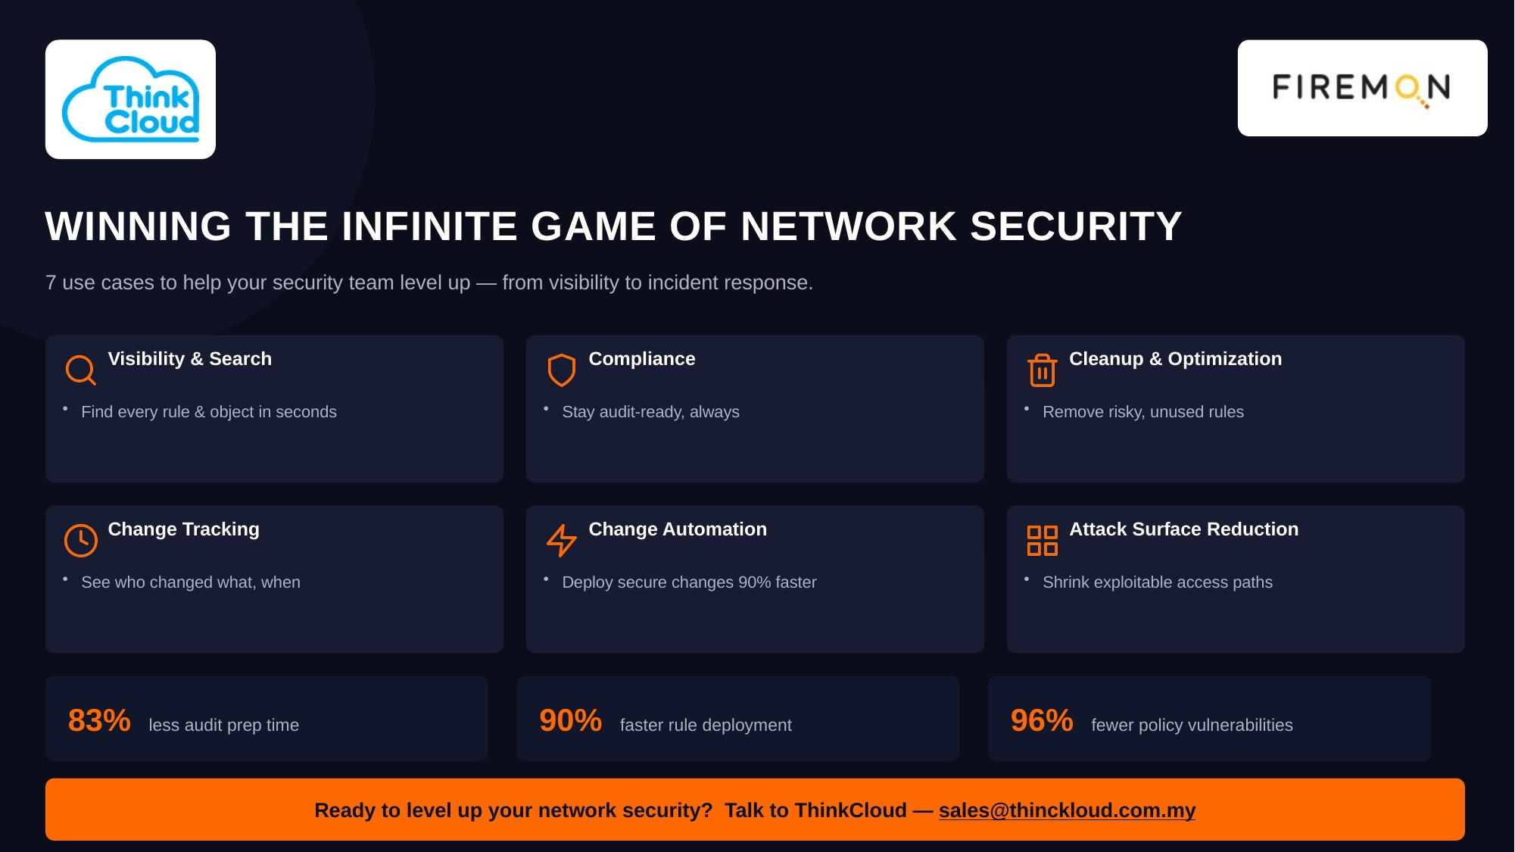Click the Cleanup & Optimization heading
Image resolution: width=1515 pixels, height=852 pixels.
point(1175,359)
